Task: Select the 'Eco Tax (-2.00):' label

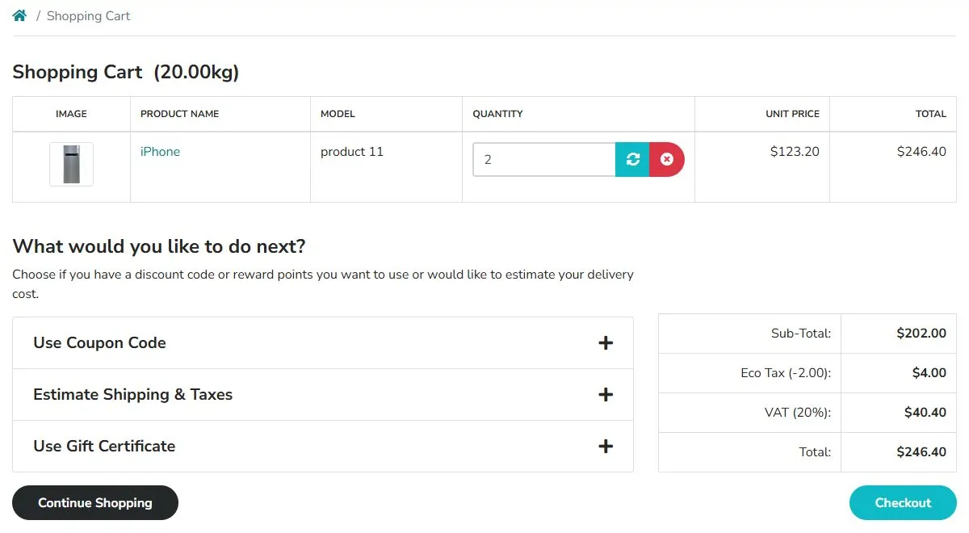Action: pos(786,373)
